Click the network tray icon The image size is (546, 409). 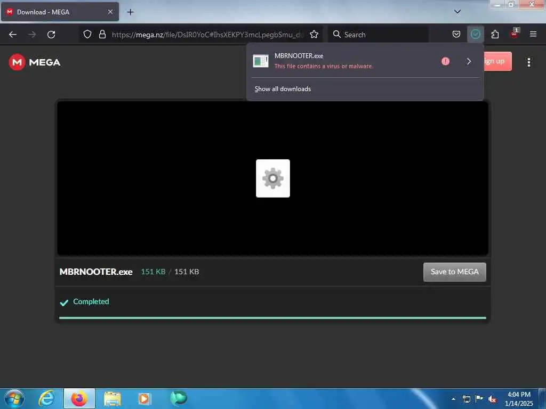pyautogui.click(x=466, y=399)
